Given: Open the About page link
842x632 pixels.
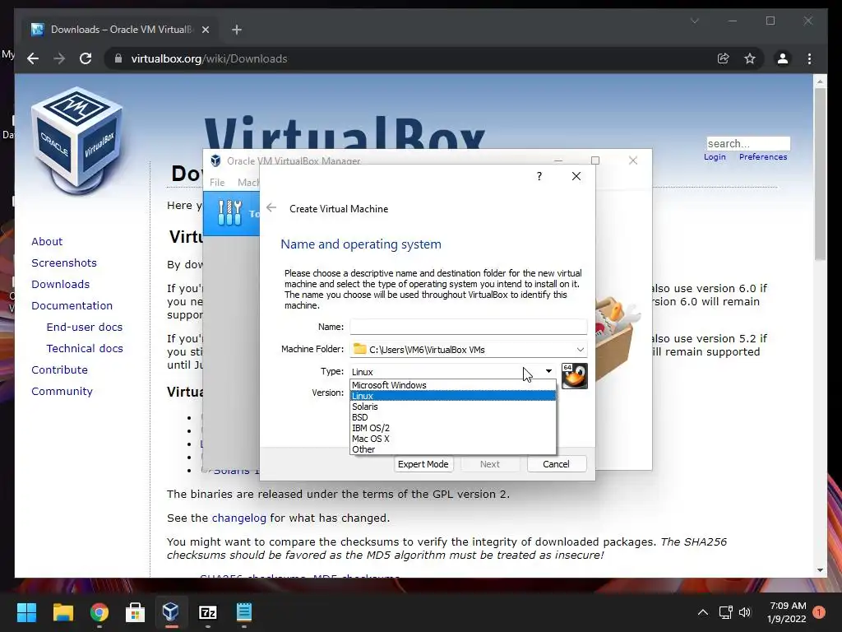Looking at the screenshot, I should [47, 241].
